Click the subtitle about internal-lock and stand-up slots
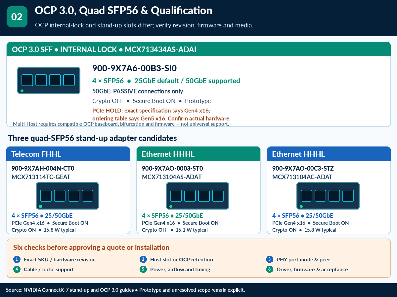Screen dimensions: 397x297 (144, 25)
